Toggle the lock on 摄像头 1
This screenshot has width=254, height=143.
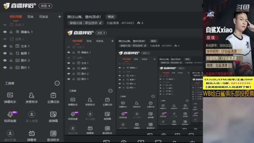pyautogui.click(x=11, y=32)
